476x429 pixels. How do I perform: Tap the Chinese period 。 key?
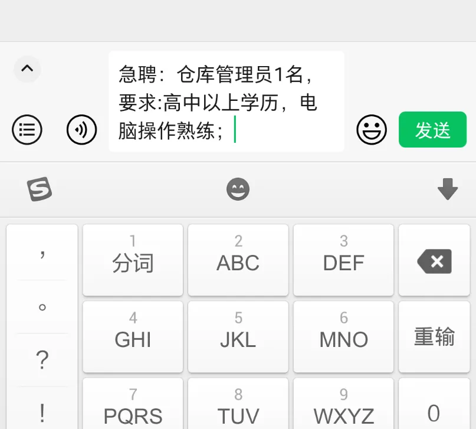point(42,307)
